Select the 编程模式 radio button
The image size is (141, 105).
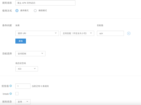coord(35,11)
